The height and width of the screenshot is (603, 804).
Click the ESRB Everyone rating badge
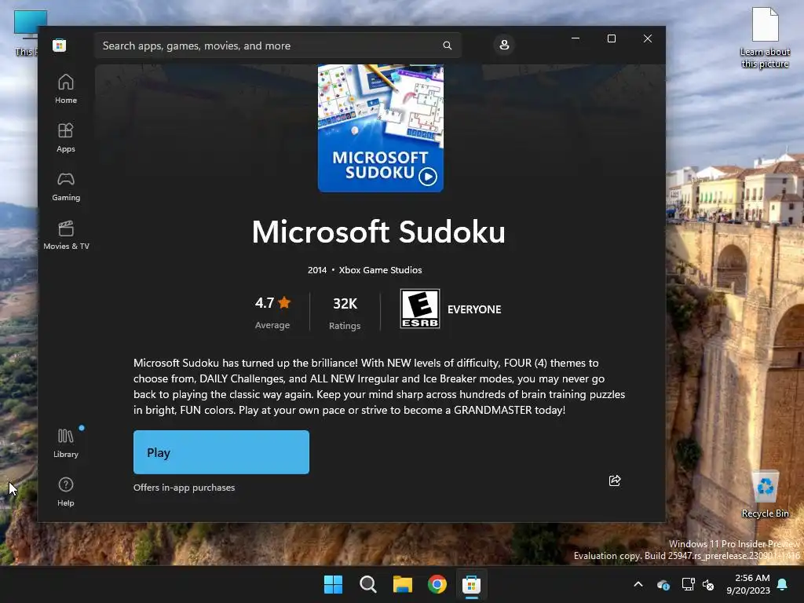(x=419, y=309)
